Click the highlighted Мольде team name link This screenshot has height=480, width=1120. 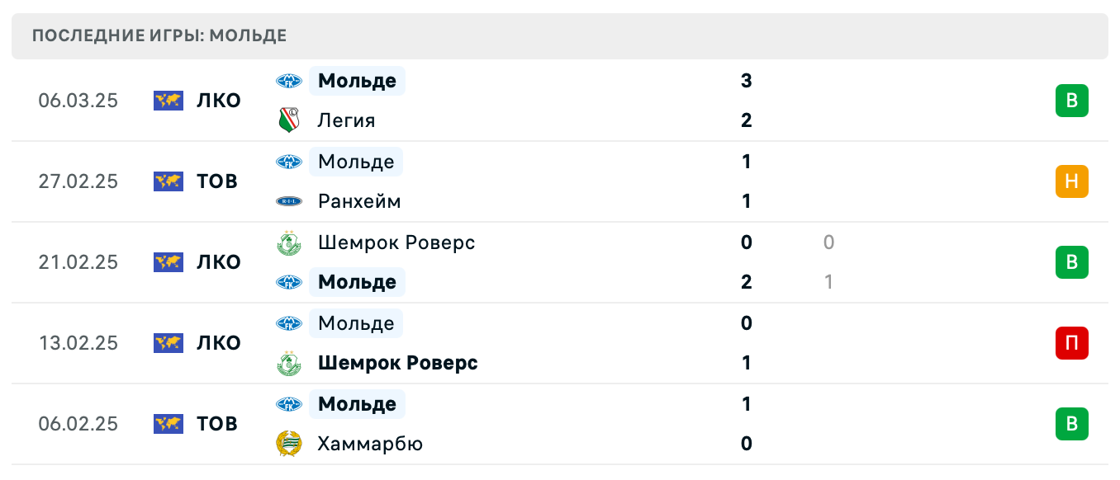[356, 81]
